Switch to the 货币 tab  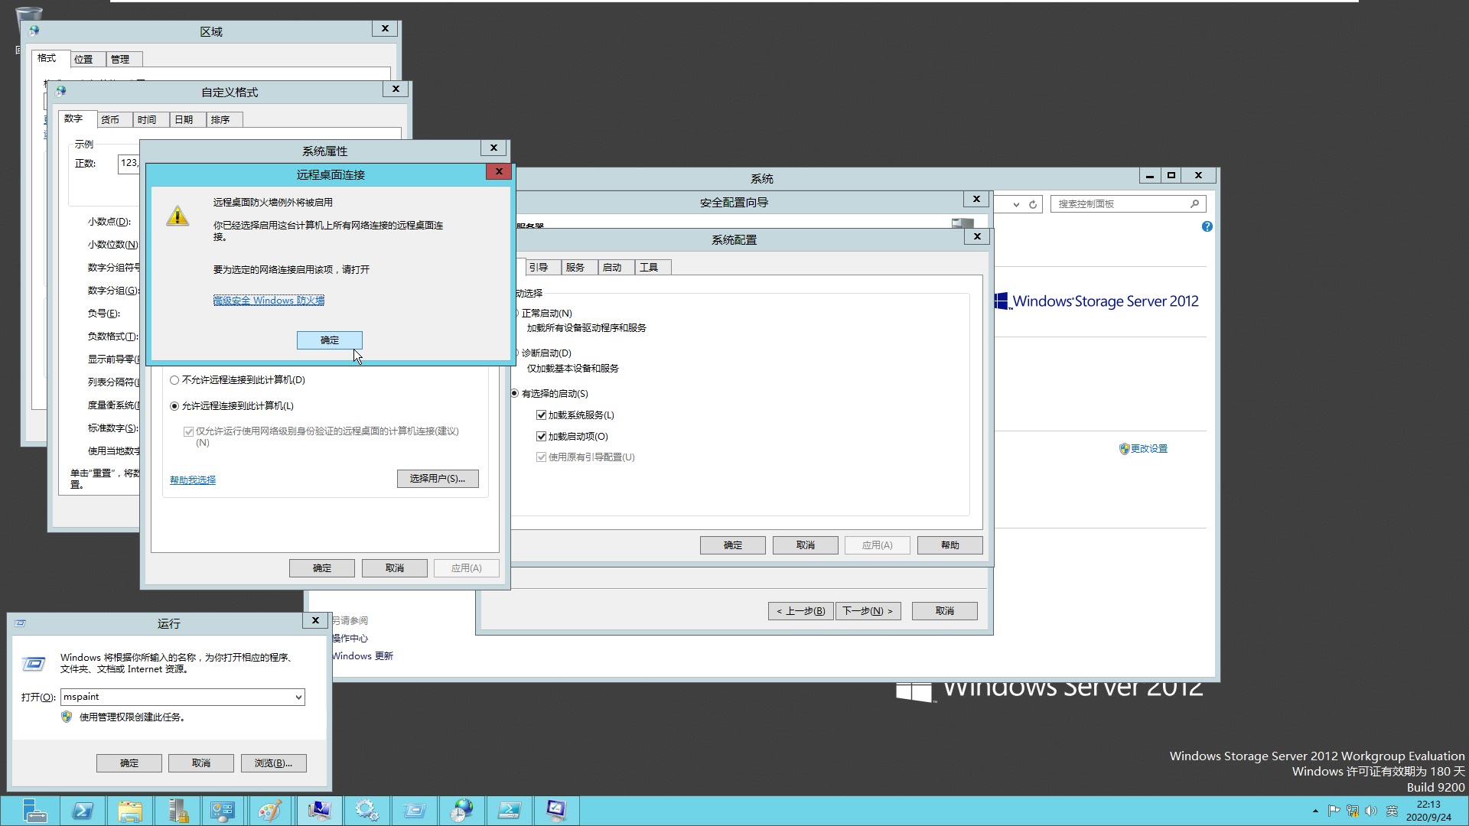pos(110,119)
